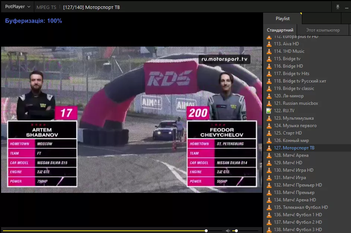Select the highlighted "127. Моторспорт ТВ" entry
The width and height of the screenshot is (351, 233).
[x=294, y=148]
